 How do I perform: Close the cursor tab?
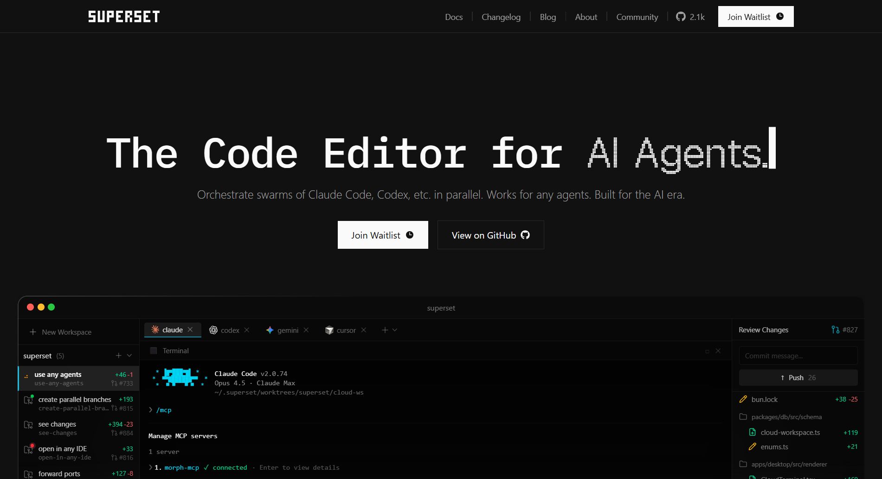point(364,330)
